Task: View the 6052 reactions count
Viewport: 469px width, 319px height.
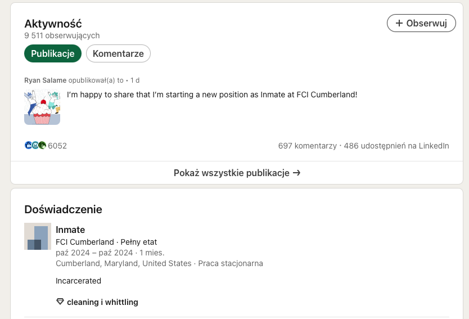Action: pyautogui.click(x=57, y=146)
